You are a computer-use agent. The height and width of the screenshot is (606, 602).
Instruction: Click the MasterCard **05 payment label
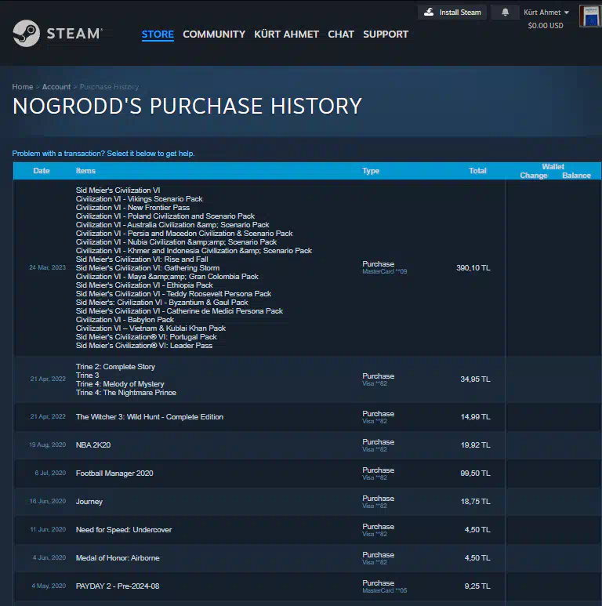(384, 590)
